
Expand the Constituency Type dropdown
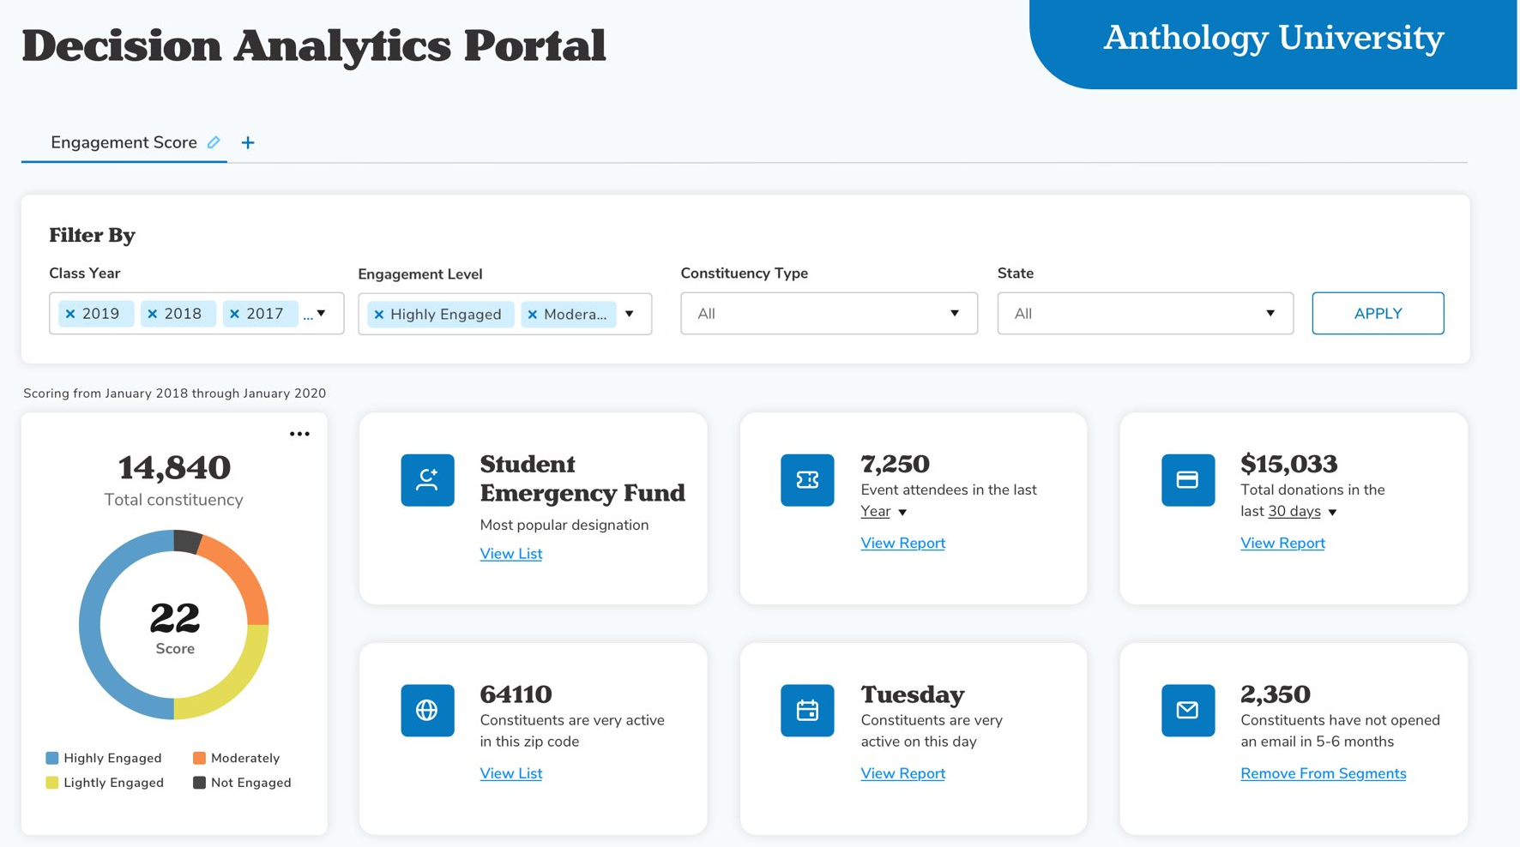click(x=828, y=314)
